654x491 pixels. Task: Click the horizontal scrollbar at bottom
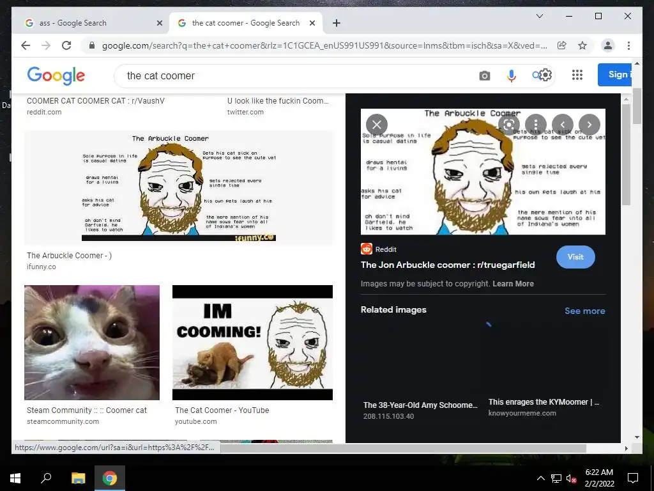click(404, 448)
